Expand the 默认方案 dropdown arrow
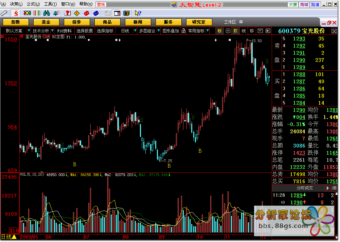This screenshot has width=340, height=242. pyautogui.click(x=29, y=31)
